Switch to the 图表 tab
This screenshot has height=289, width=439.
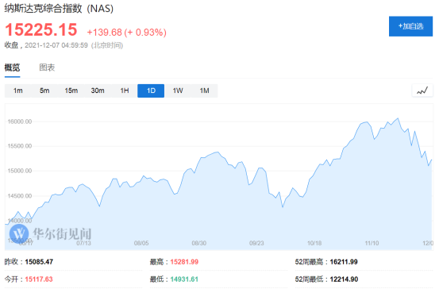47,67
